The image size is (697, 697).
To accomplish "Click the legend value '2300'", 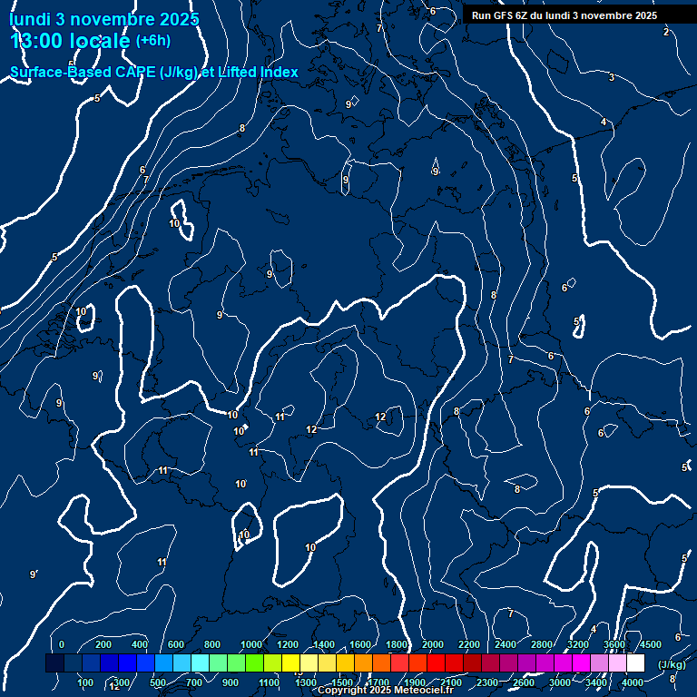I will pos(487,682).
